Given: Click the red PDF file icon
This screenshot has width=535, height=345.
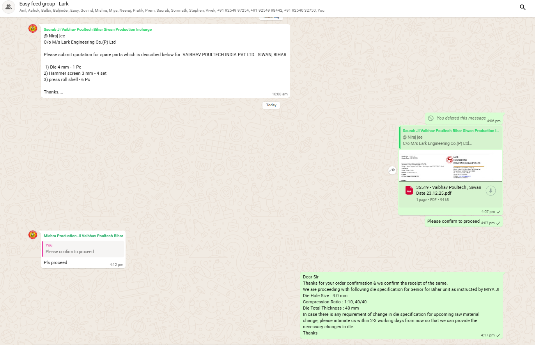Looking at the screenshot, I should coord(409,190).
